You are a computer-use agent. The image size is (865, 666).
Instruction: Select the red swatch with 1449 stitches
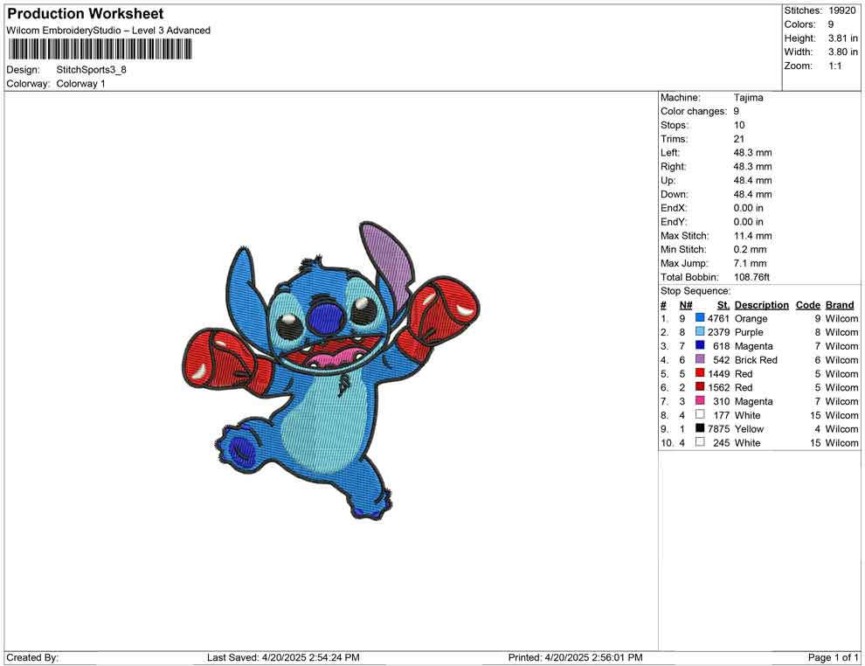point(700,373)
